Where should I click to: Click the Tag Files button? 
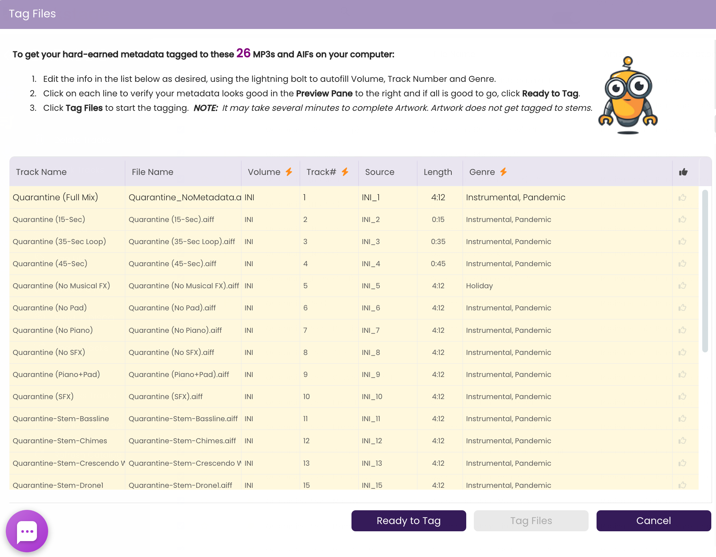pyautogui.click(x=531, y=521)
